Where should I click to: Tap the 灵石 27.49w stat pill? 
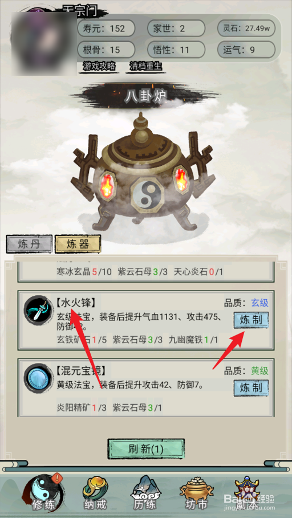click(246, 28)
